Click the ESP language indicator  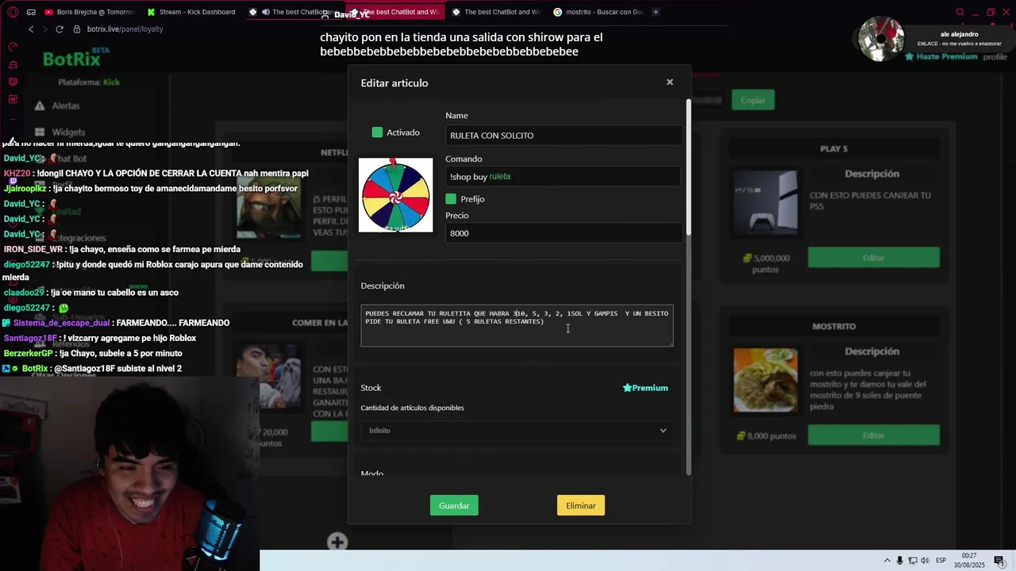click(941, 561)
